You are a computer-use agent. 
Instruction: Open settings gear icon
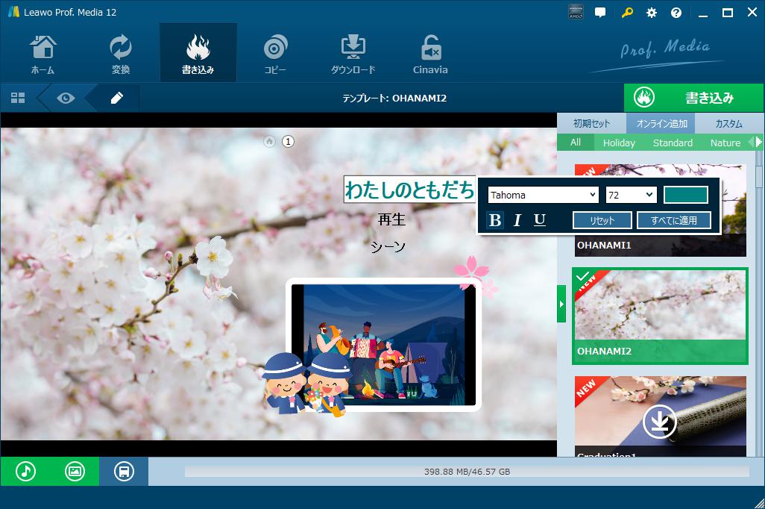tap(652, 13)
